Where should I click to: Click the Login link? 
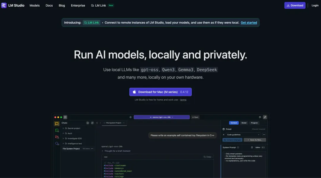(315, 6)
